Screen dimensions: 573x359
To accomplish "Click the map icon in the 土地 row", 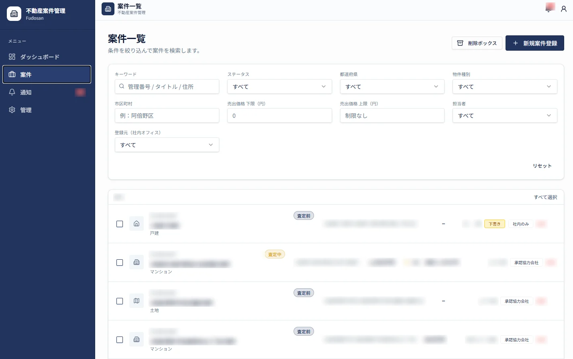I will 137,301.
